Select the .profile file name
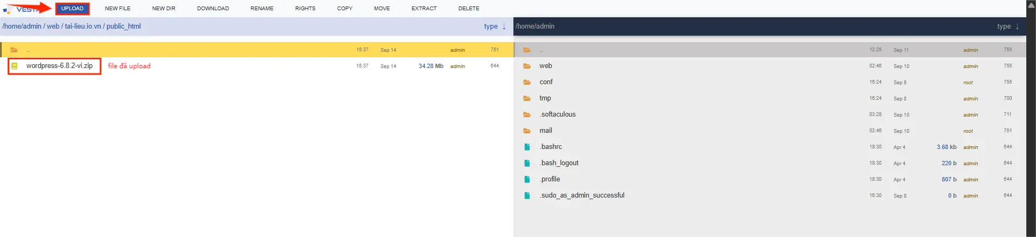The width and height of the screenshot is (1036, 237). [x=550, y=179]
